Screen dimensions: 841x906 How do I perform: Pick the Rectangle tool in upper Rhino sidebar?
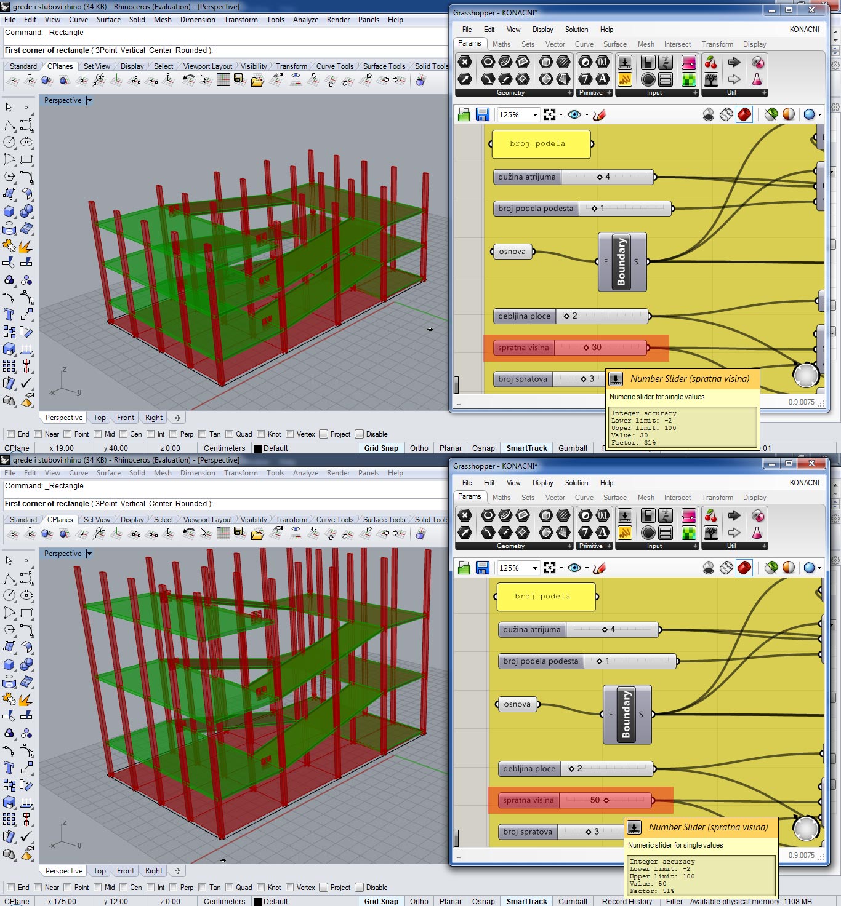click(x=26, y=160)
